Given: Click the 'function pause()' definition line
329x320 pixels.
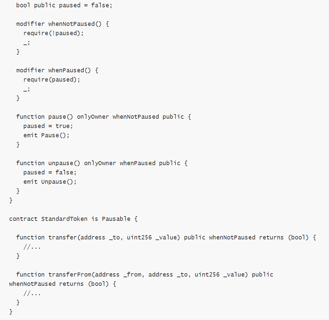Looking at the screenshot, I should 104,117.
